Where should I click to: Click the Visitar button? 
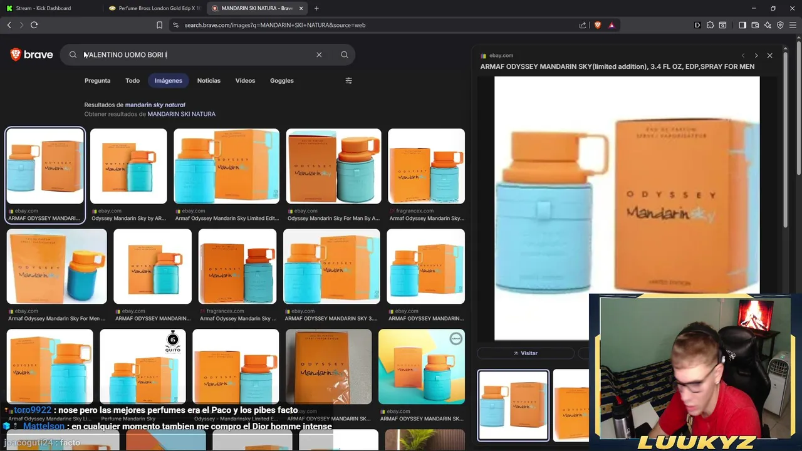point(526,353)
